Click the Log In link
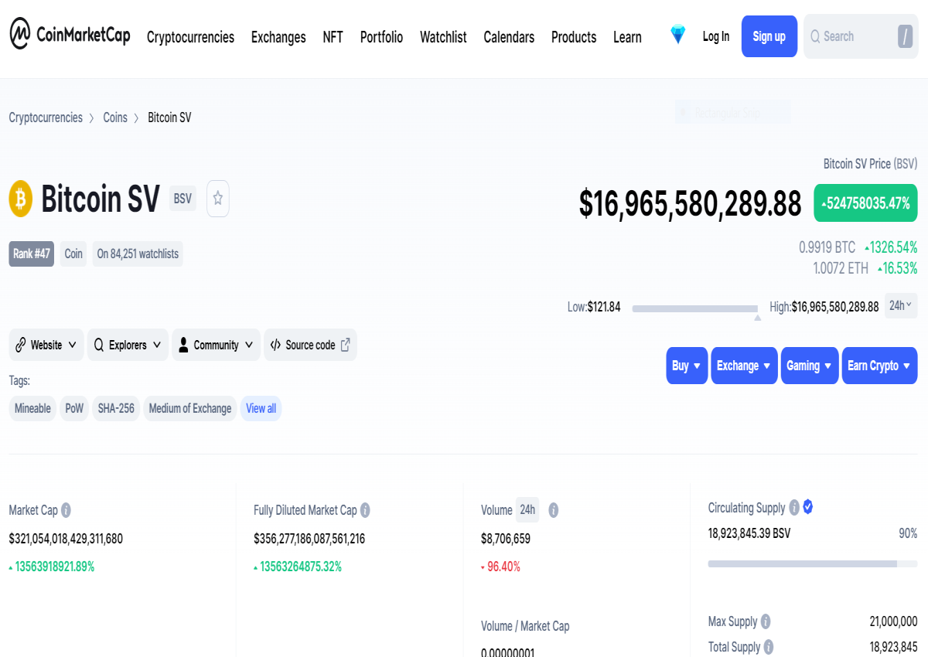This screenshot has width=928, height=657. (716, 36)
